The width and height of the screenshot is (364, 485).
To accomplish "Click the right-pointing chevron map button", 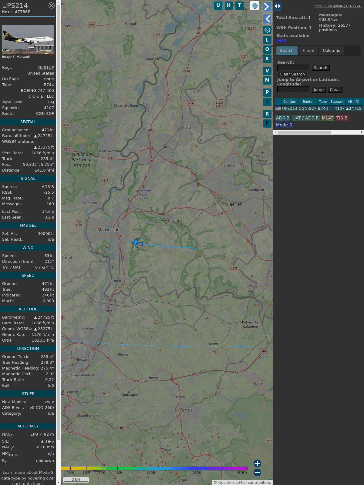I will click(267, 6).
